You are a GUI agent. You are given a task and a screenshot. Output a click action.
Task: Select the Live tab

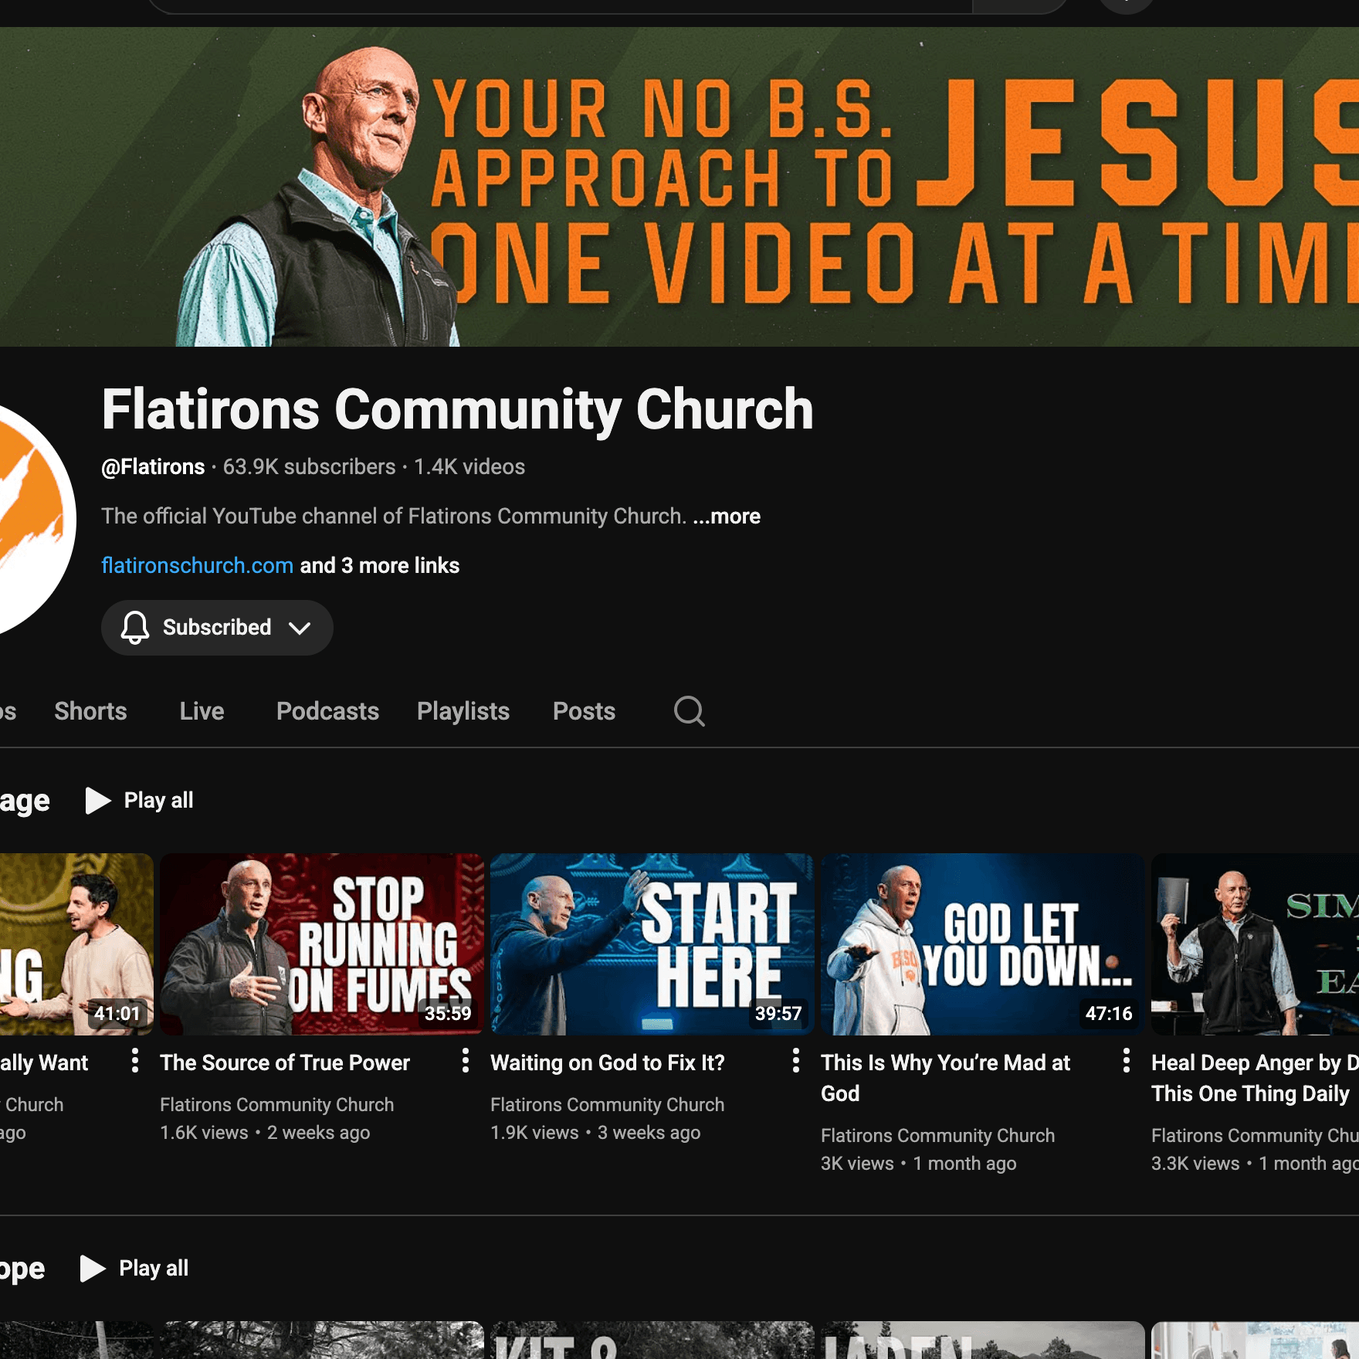pyautogui.click(x=202, y=711)
